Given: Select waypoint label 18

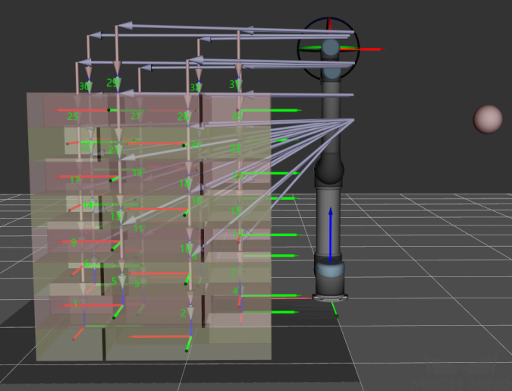Looking at the screenshot, I should pyautogui.click(x=184, y=183).
